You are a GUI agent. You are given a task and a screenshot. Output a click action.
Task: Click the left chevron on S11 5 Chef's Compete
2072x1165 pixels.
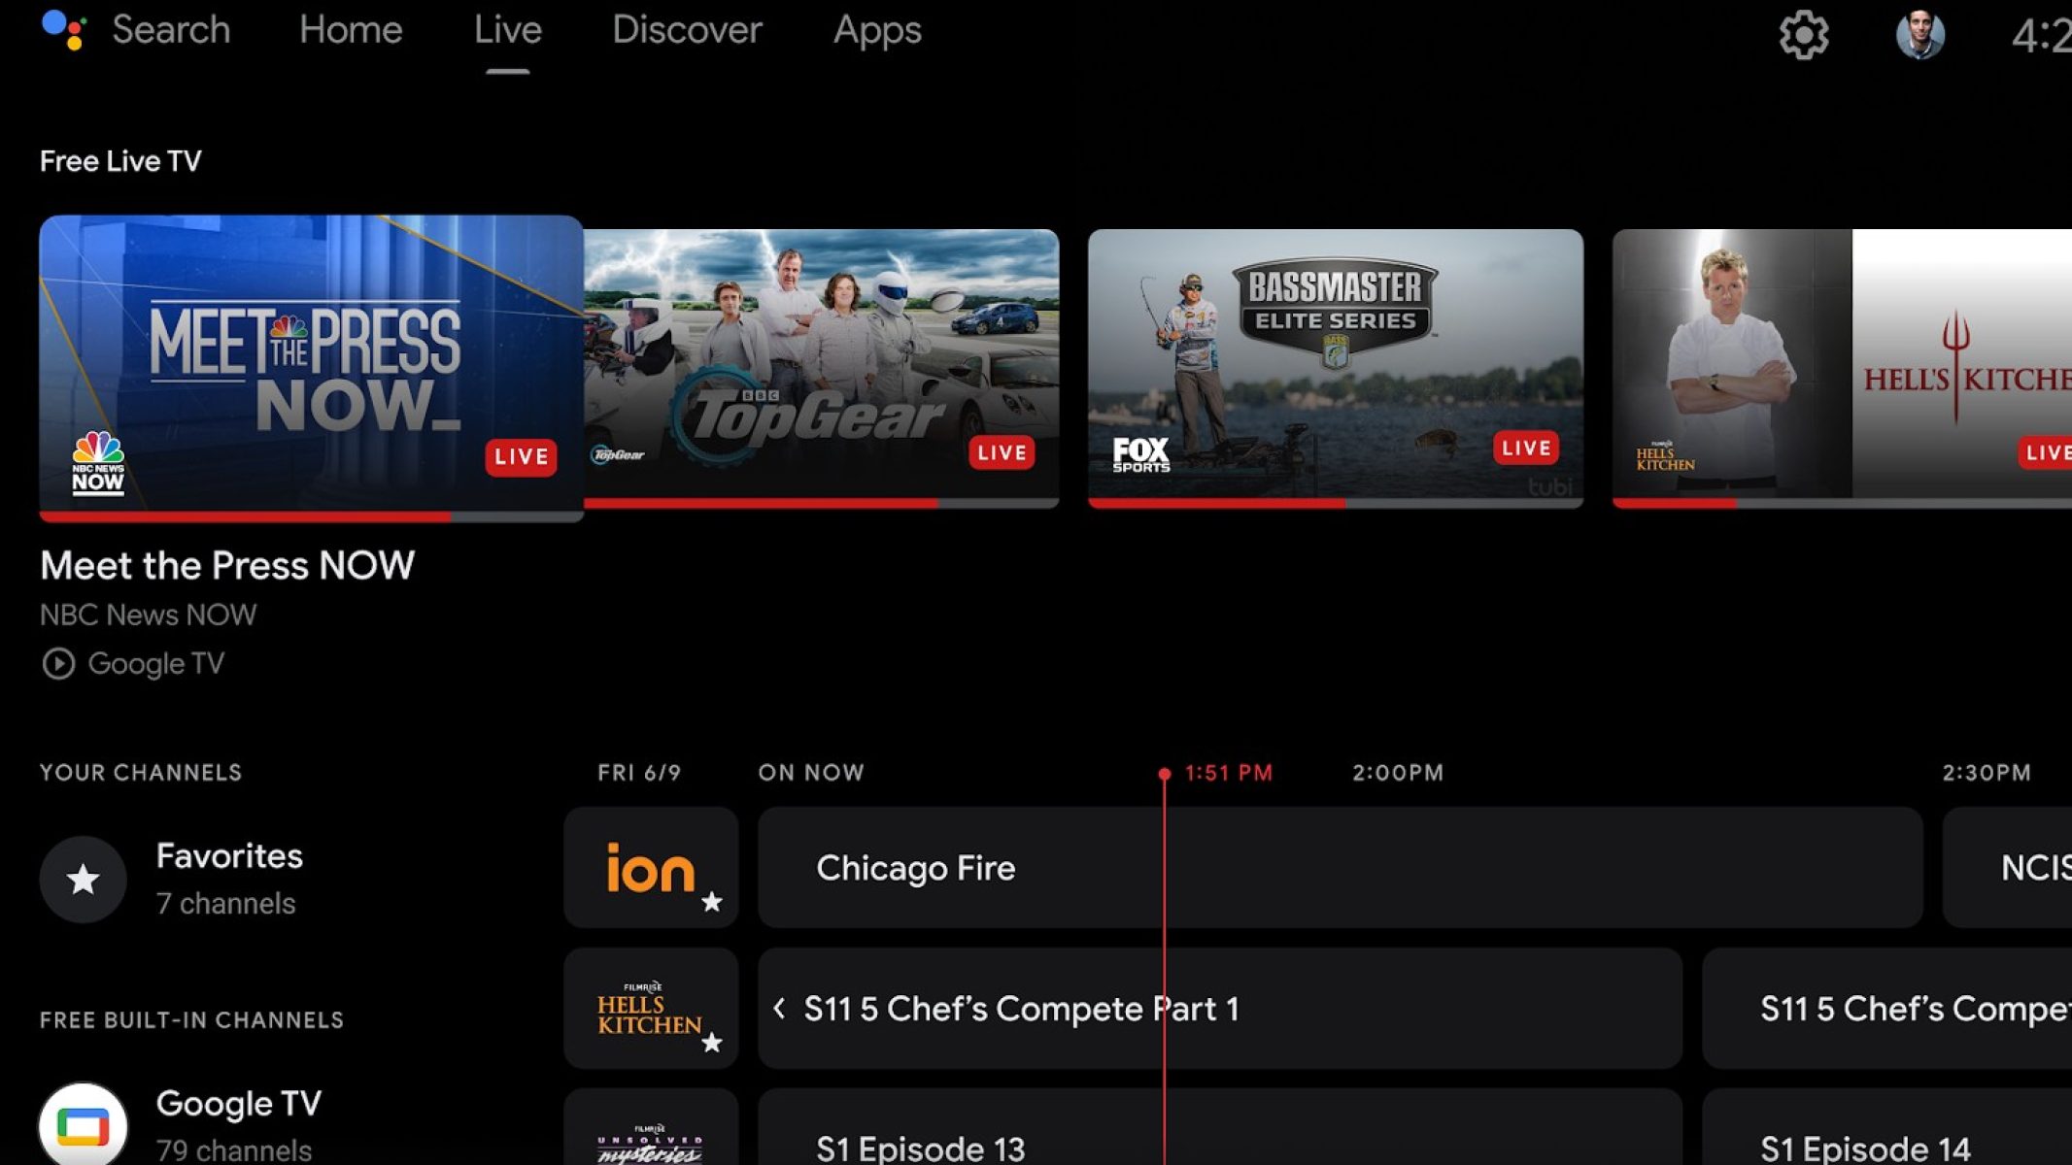coord(779,1009)
